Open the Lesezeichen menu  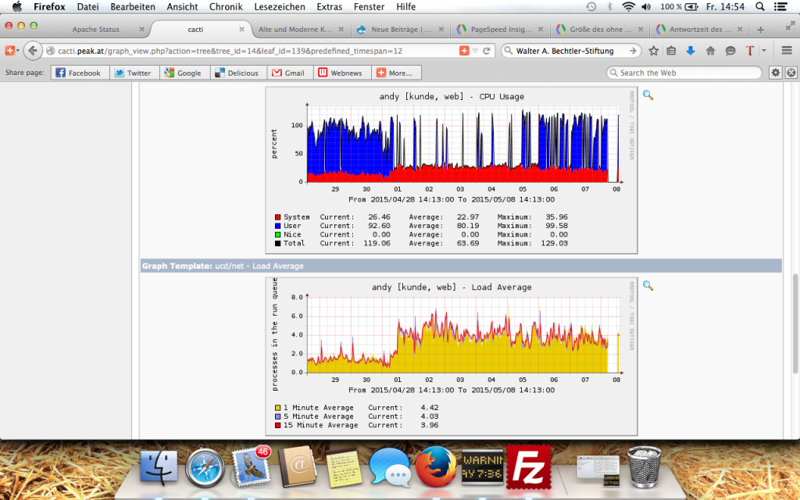click(281, 6)
